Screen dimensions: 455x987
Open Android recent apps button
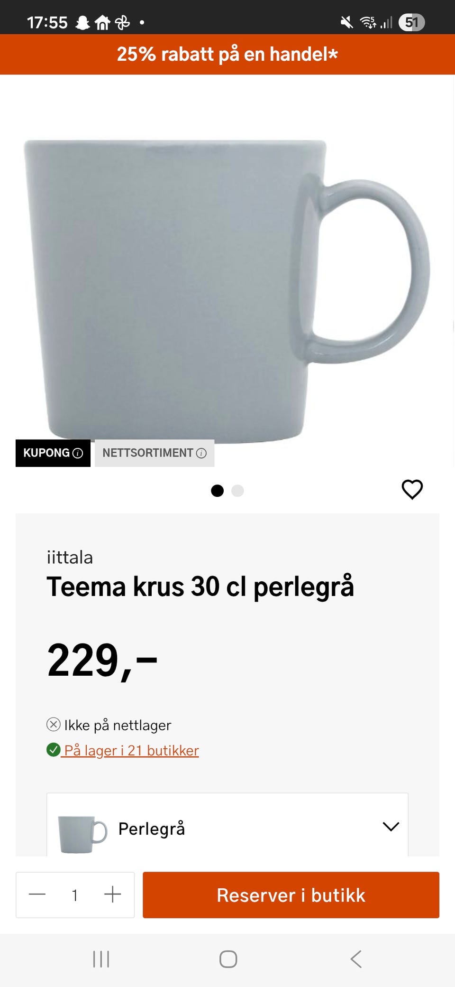(101, 959)
